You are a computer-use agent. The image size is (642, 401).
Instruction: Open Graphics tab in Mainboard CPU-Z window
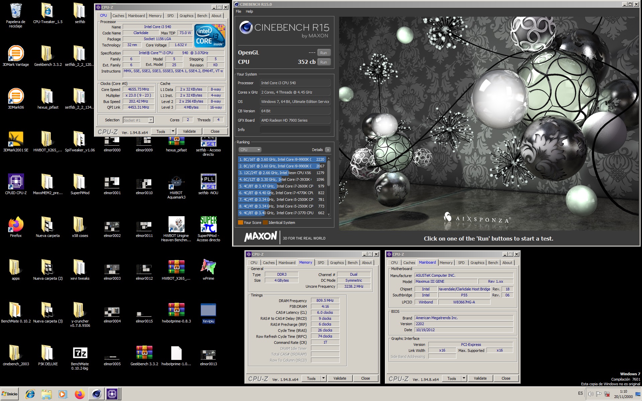click(477, 263)
